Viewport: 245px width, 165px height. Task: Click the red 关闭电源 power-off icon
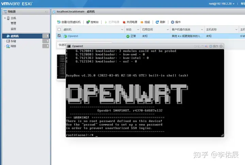(x=124, y=22)
